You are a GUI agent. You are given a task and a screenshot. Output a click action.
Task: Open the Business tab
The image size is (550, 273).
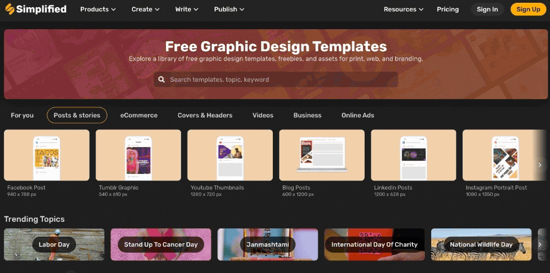click(307, 115)
